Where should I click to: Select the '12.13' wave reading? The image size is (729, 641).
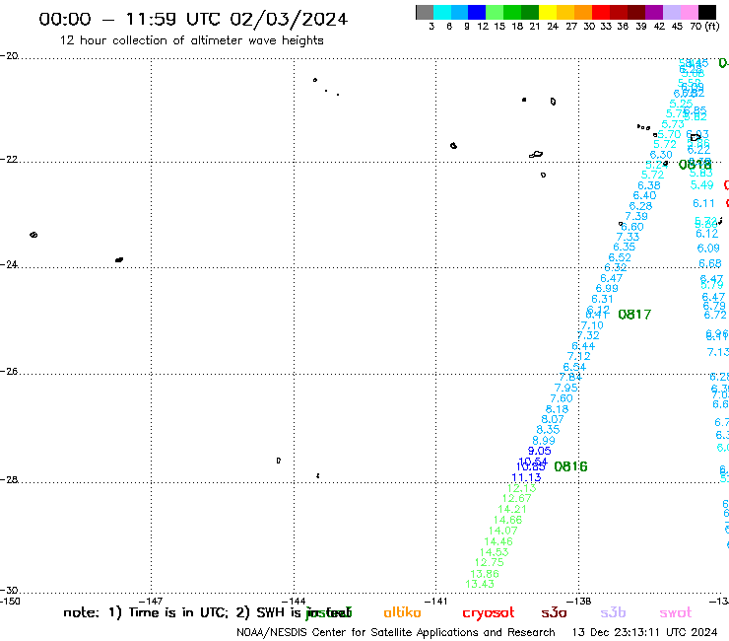coord(522,488)
